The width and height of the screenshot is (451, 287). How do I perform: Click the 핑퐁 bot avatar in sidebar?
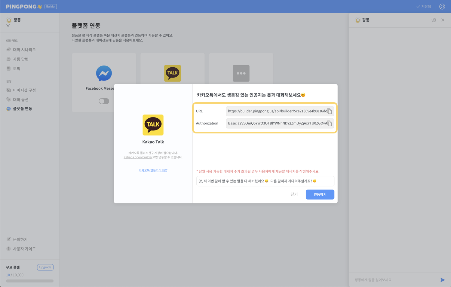pos(9,20)
